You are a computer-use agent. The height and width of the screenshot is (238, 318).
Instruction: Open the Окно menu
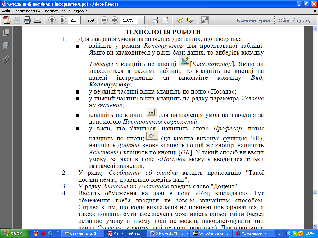coord(66,11)
